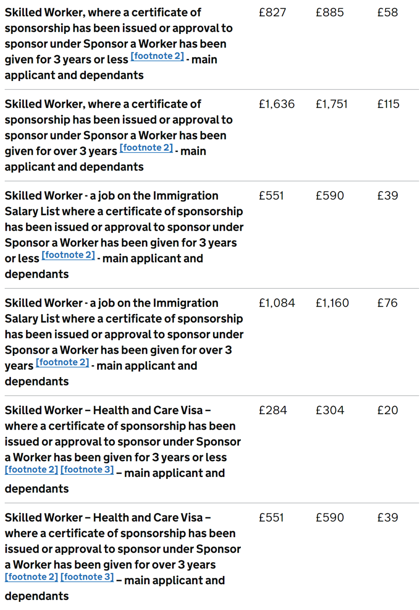
Task: Select the £1,084 fee cell
Action: point(277,303)
